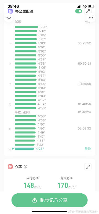Screen dimensions: 99x214
Task: Expand the heart rate chart fullscreen
Action: (x=88, y=167)
